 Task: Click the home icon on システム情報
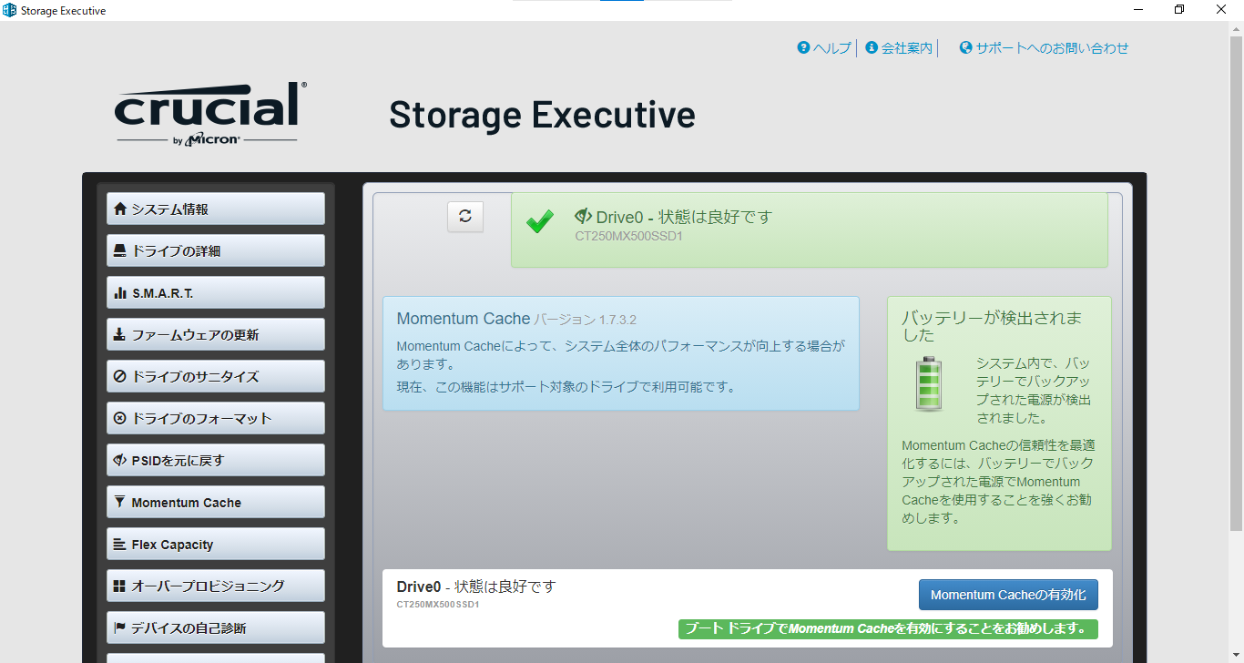tap(119, 209)
